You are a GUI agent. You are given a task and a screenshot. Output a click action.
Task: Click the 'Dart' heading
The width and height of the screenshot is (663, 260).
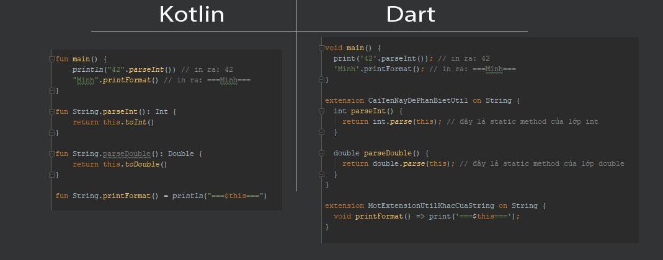[411, 14]
